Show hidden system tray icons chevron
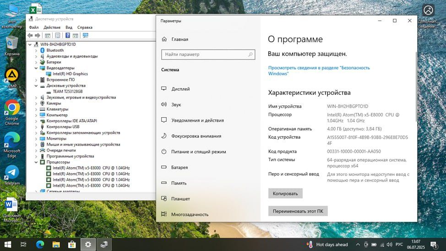 358,245
